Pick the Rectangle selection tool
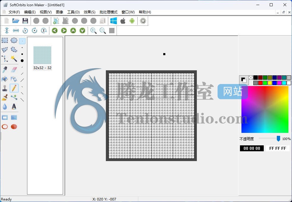Viewport: 292px width, 202px height. coord(4,40)
